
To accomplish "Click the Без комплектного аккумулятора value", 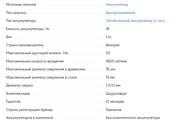I will pos(133,118).
